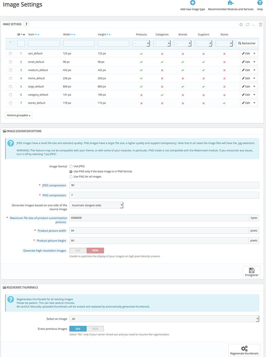Select Use PNG only if base image is PNG

(71, 172)
